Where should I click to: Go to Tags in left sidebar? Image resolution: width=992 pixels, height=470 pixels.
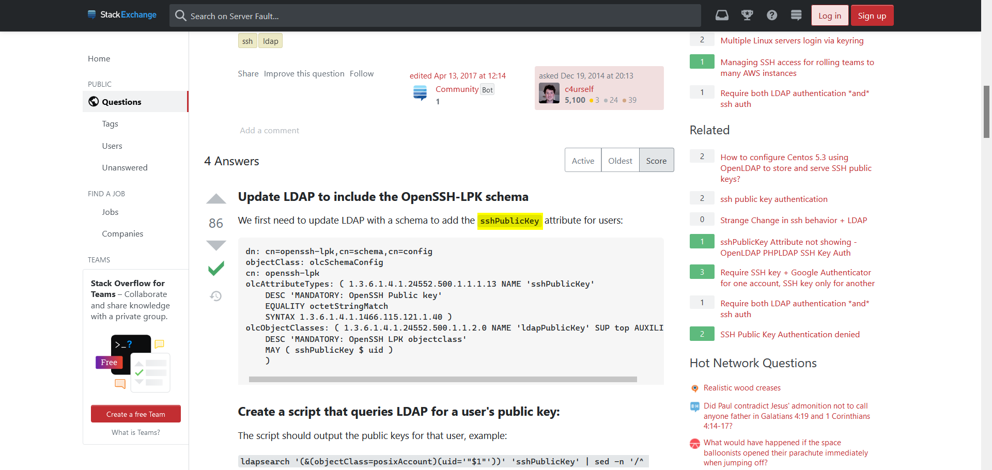click(x=110, y=124)
